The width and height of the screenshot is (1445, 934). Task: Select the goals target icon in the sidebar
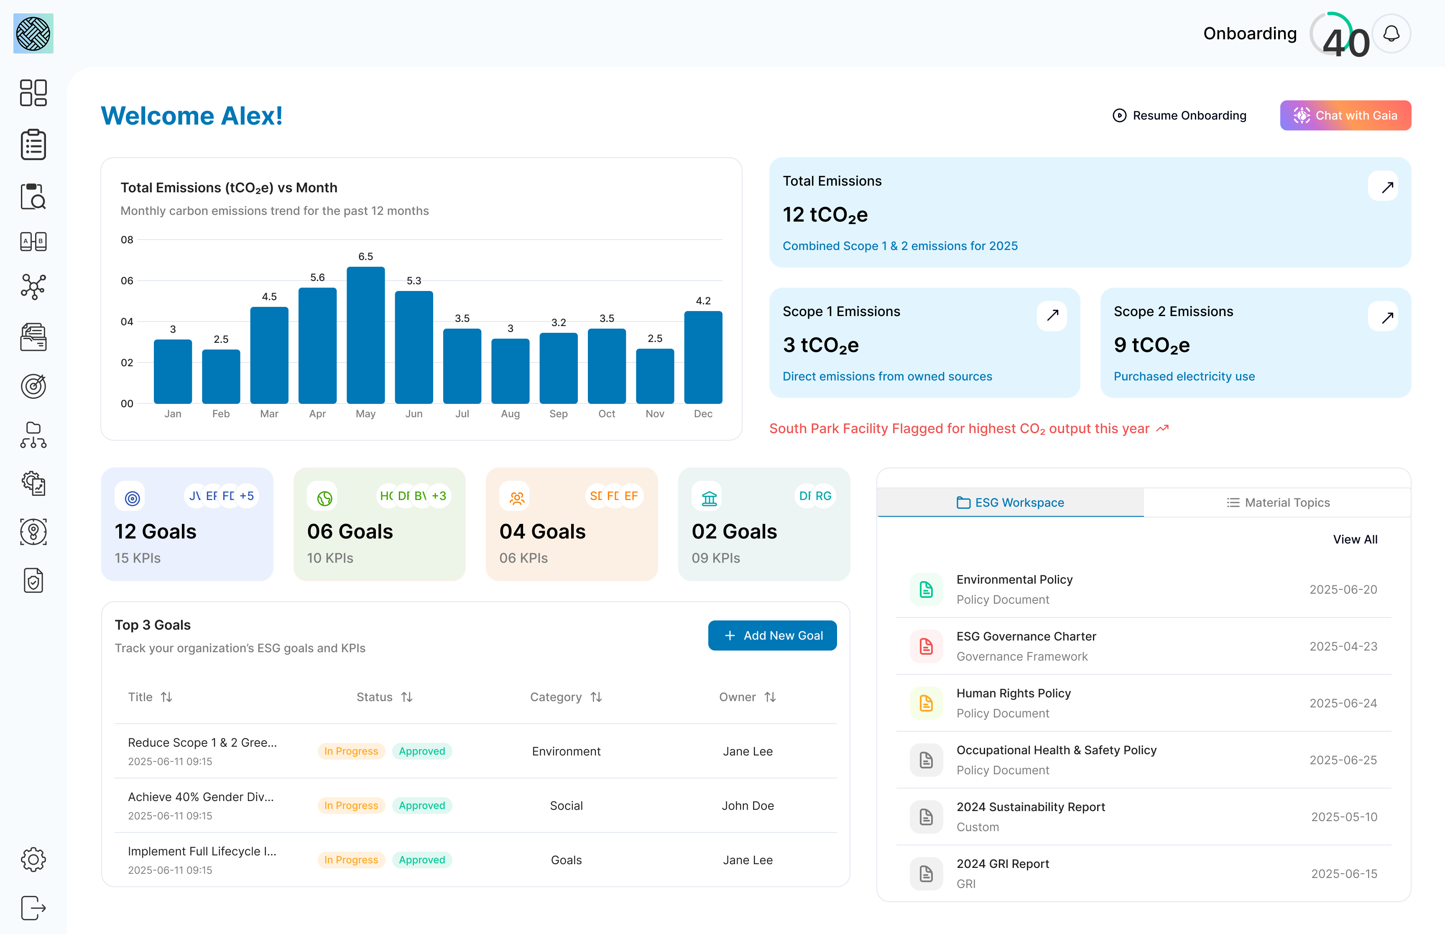[33, 386]
